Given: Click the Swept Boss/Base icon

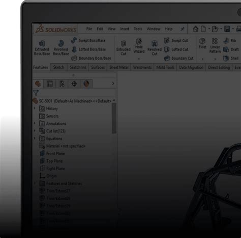Looking at the screenshot, I should pos(74,40).
